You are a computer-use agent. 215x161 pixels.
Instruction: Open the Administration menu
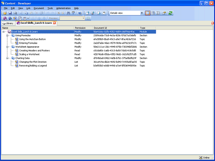[x=63, y=8]
